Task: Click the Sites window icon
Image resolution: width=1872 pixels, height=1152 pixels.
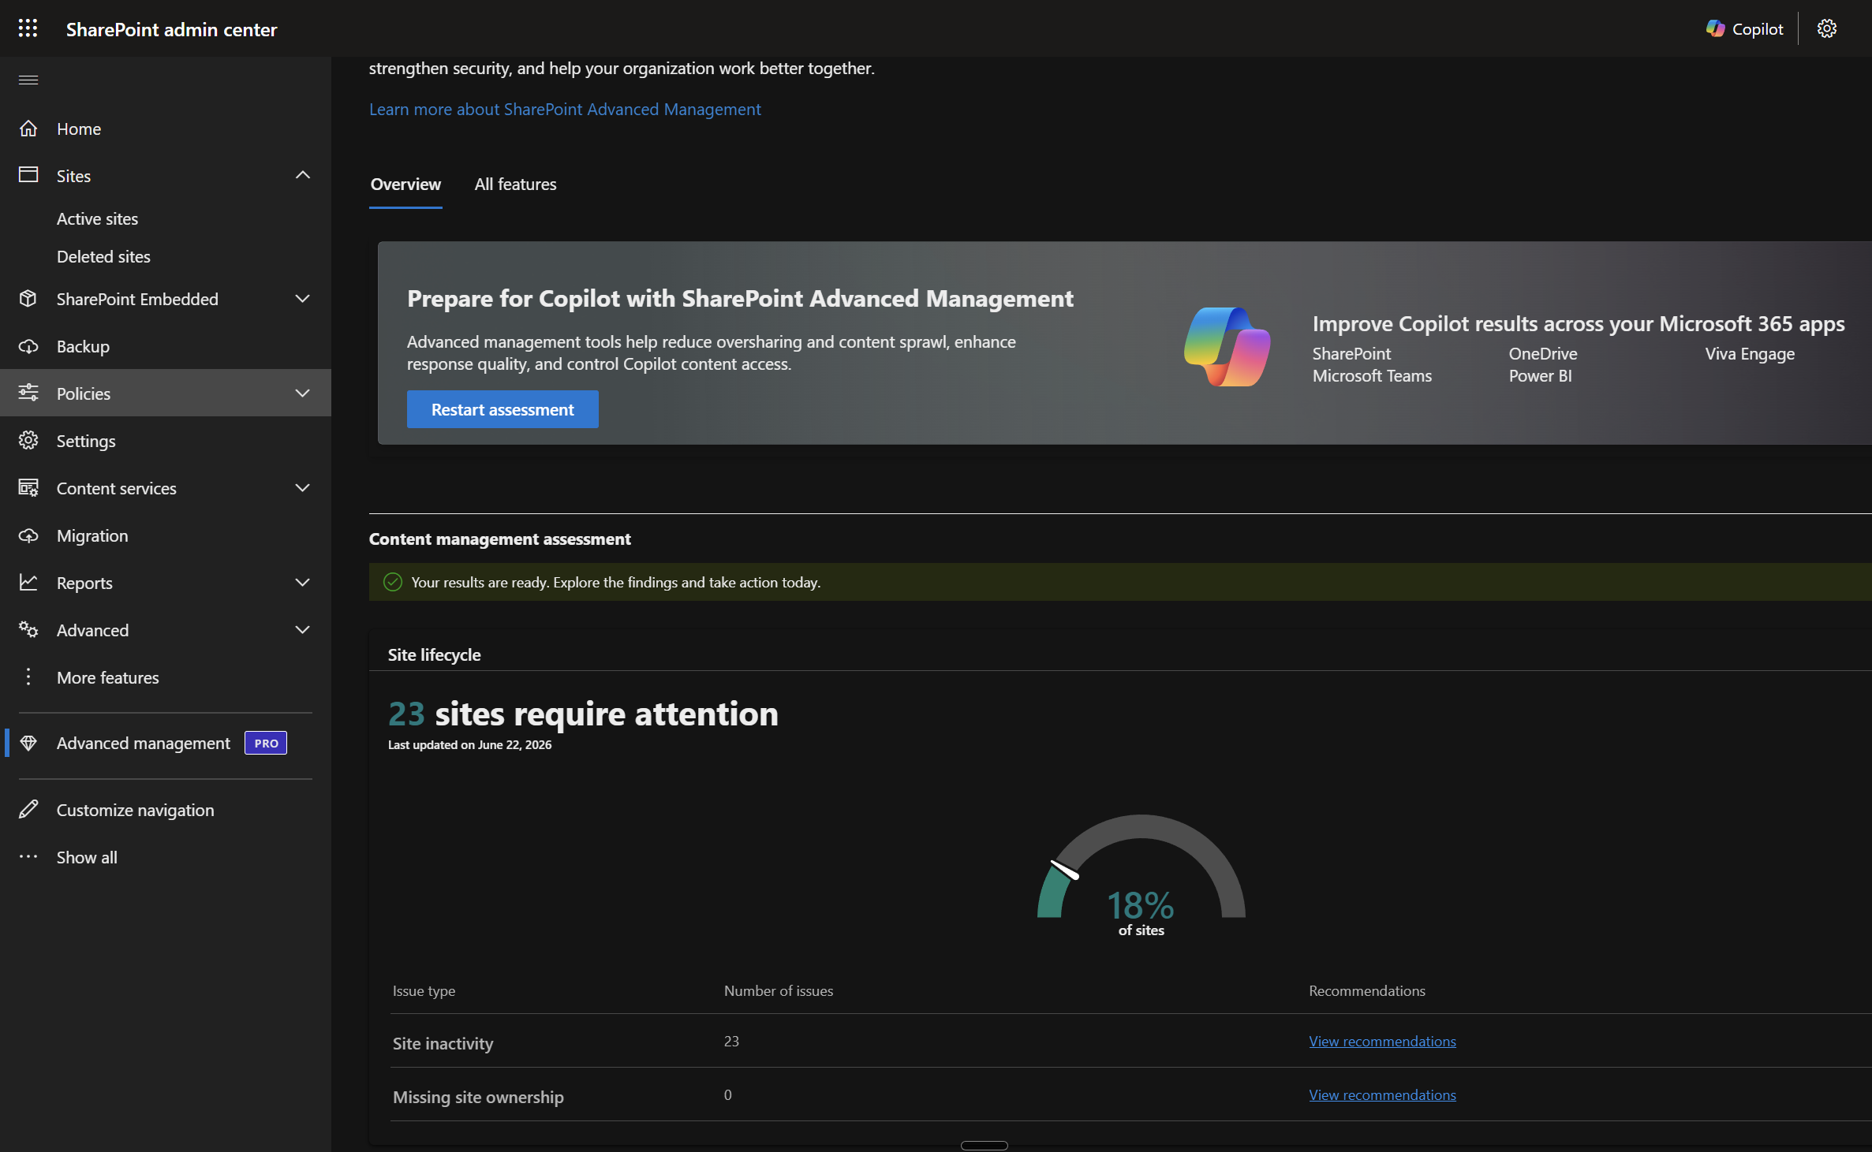Action: pyautogui.click(x=28, y=175)
